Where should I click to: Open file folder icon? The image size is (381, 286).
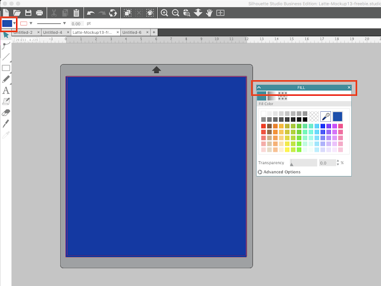pyautogui.click(x=17, y=12)
